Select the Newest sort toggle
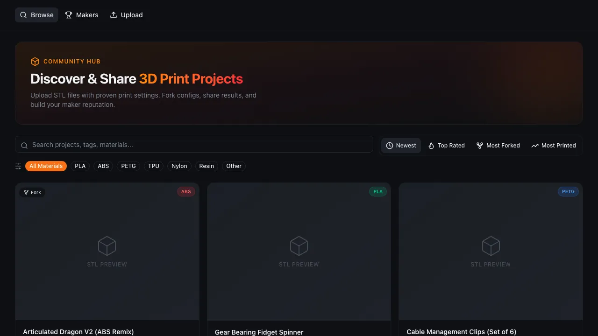 point(401,145)
